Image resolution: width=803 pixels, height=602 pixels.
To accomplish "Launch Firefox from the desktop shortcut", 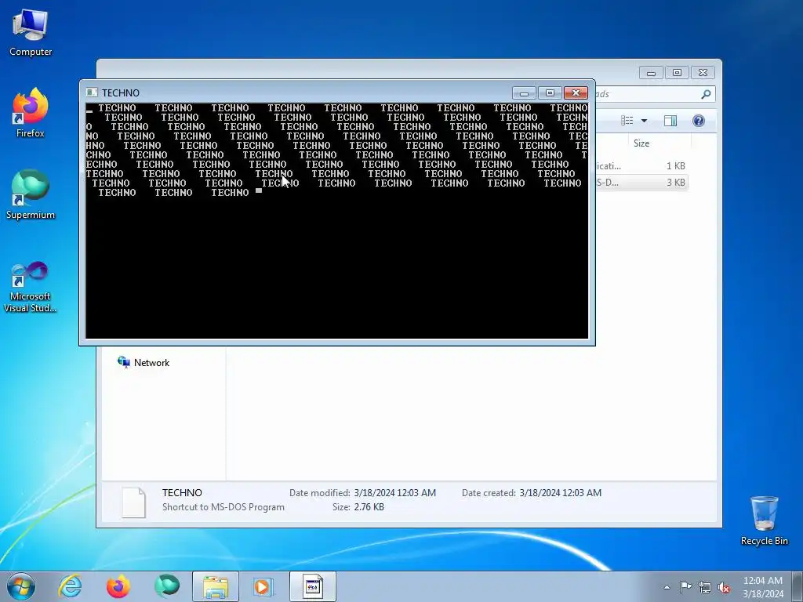I will tap(31, 113).
